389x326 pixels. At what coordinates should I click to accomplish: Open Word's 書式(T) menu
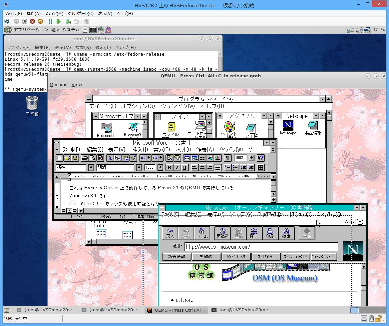tap(162, 149)
